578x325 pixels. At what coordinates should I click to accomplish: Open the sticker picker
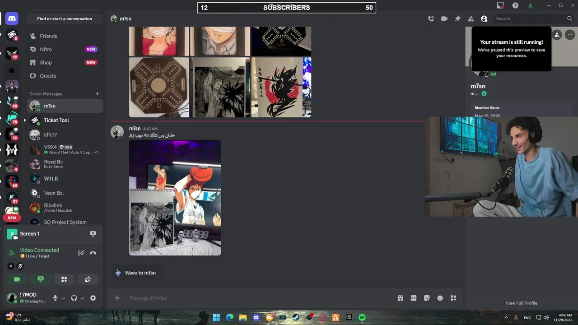pos(427,298)
